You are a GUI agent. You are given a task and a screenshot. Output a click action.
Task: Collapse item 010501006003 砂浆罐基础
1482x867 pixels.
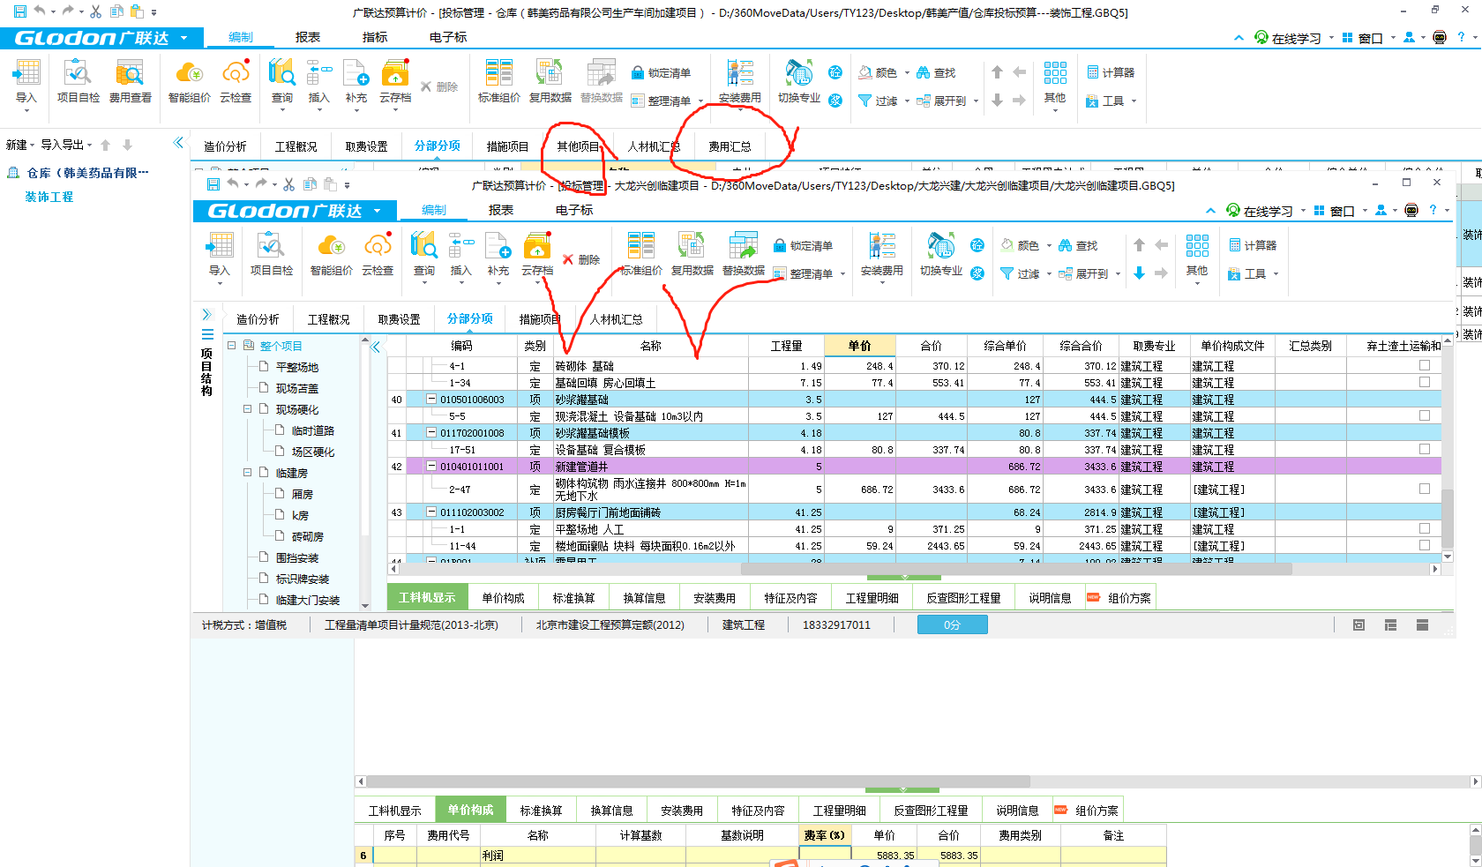[x=431, y=400]
